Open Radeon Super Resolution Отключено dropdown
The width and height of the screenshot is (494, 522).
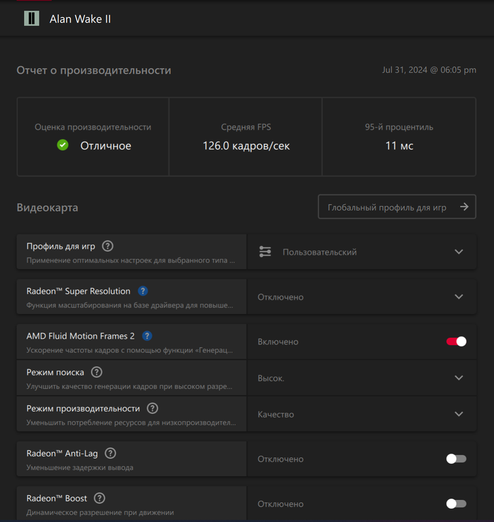(x=361, y=297)
